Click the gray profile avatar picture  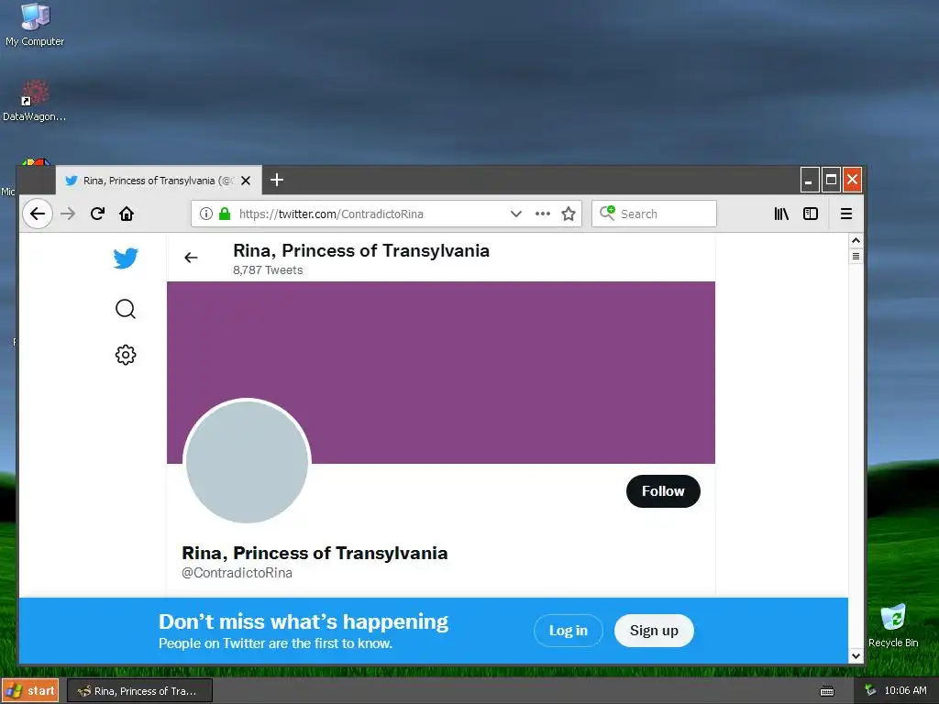point(247,462)
